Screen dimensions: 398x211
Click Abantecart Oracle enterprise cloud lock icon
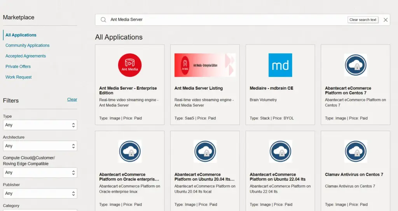130,151
